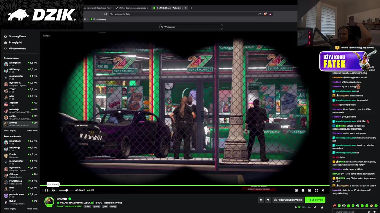Collapse followed list with Pokaż mniej
The width and height of the screenshot is (380, 213).
pos(32,130)
